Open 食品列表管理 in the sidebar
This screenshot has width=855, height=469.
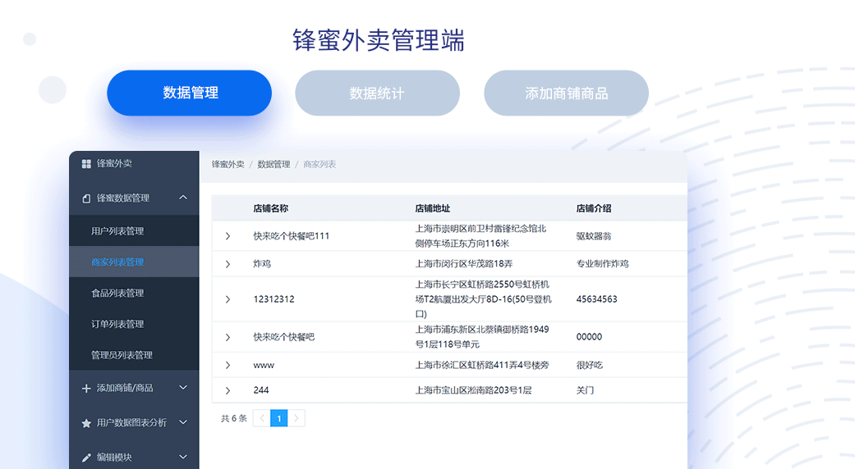117,294
